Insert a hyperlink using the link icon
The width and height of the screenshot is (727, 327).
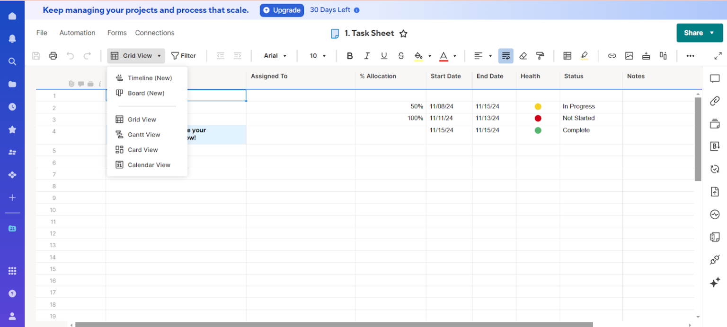click(x=612, y=55)
